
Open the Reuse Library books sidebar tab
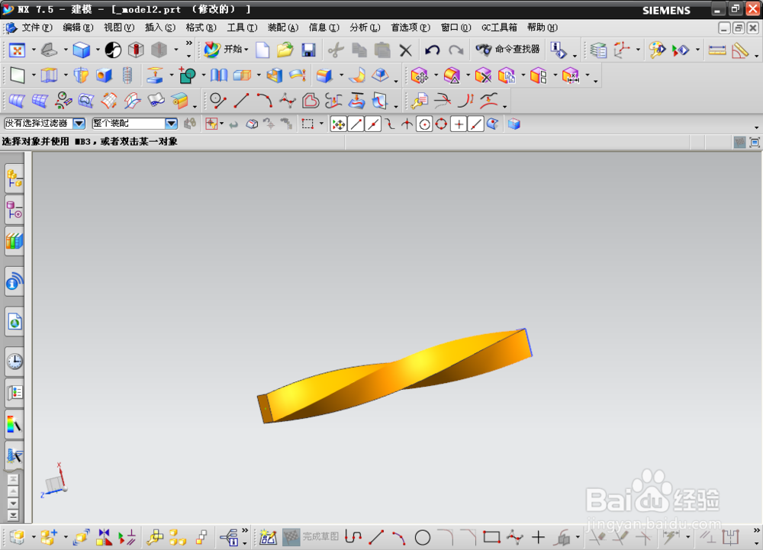(x=14, y=241)
